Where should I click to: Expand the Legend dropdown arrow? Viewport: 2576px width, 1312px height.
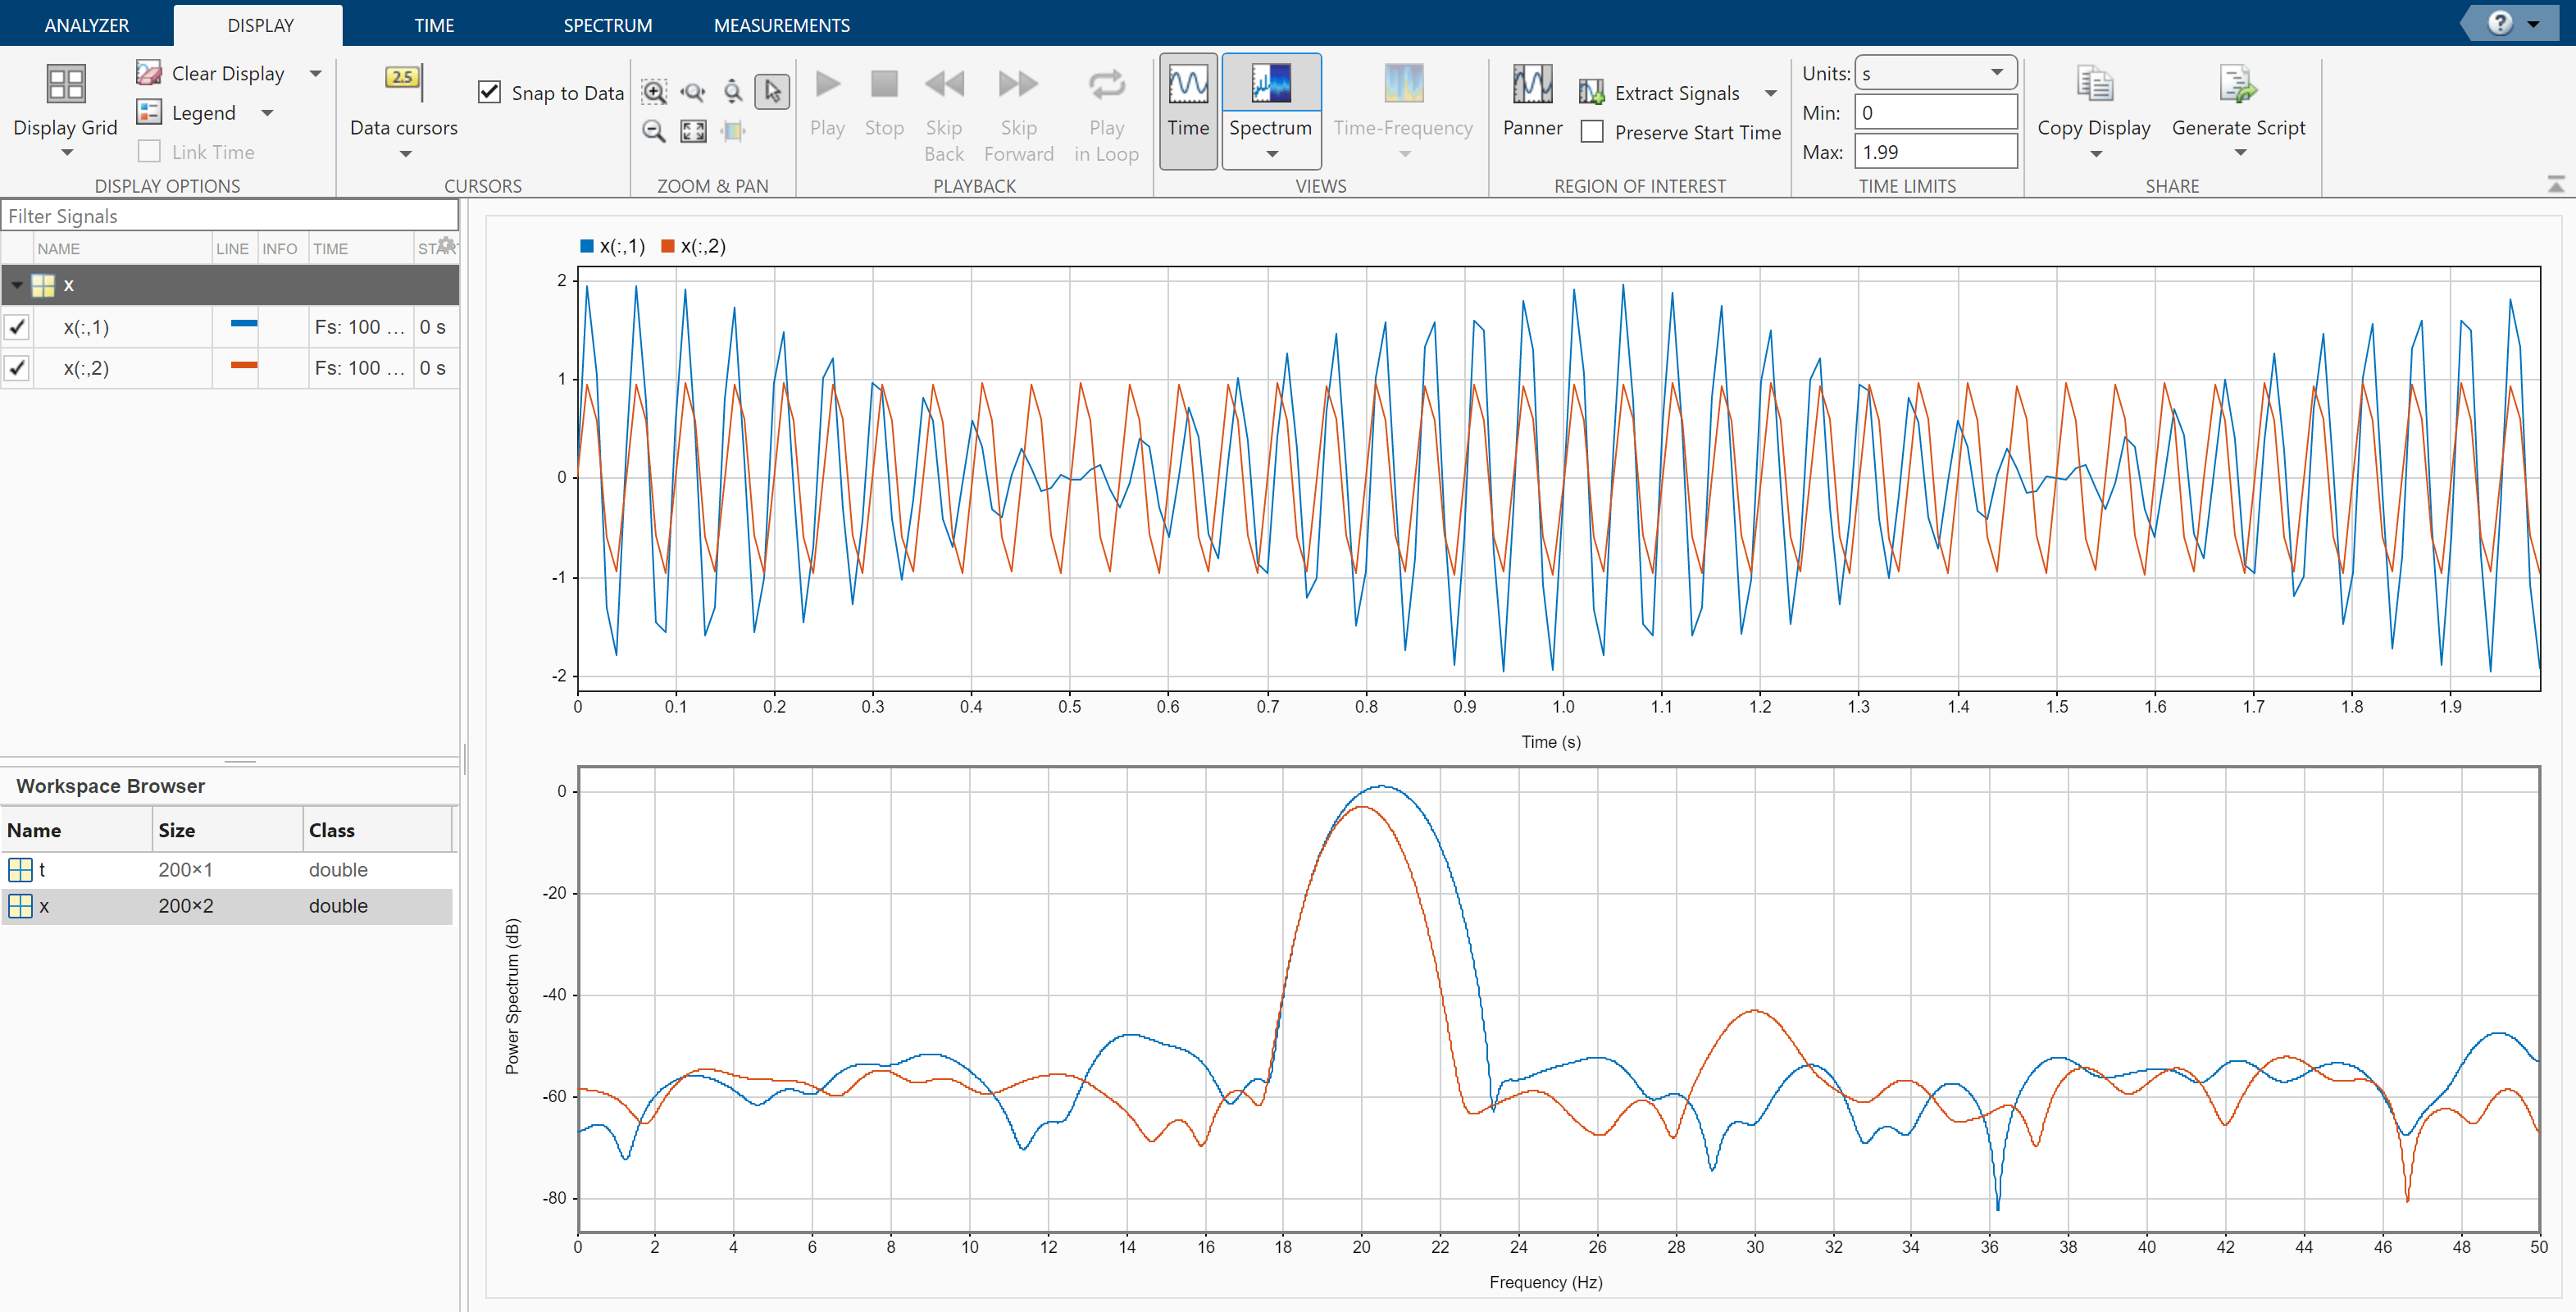268,113
